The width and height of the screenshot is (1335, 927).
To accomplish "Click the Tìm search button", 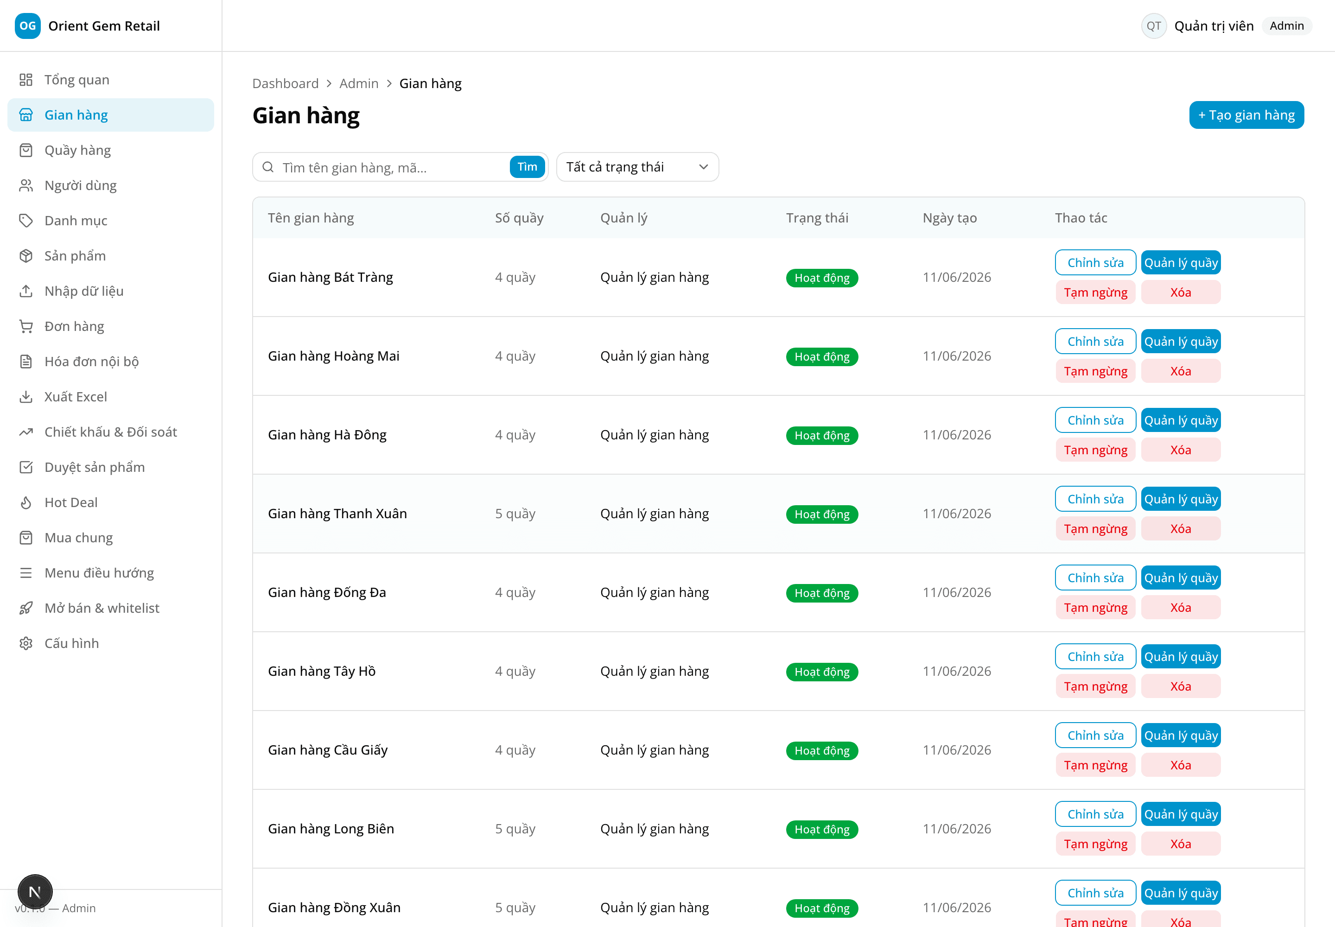I will click(527, 167).
